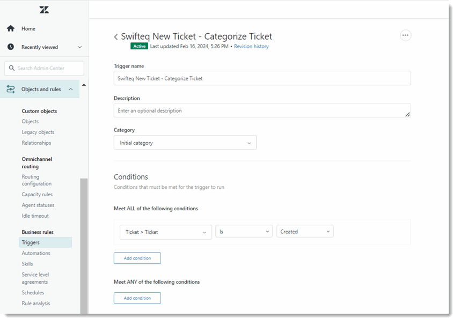Click the Search Admin Center field
Screen dimensions: 453x318
click(44, 68)
